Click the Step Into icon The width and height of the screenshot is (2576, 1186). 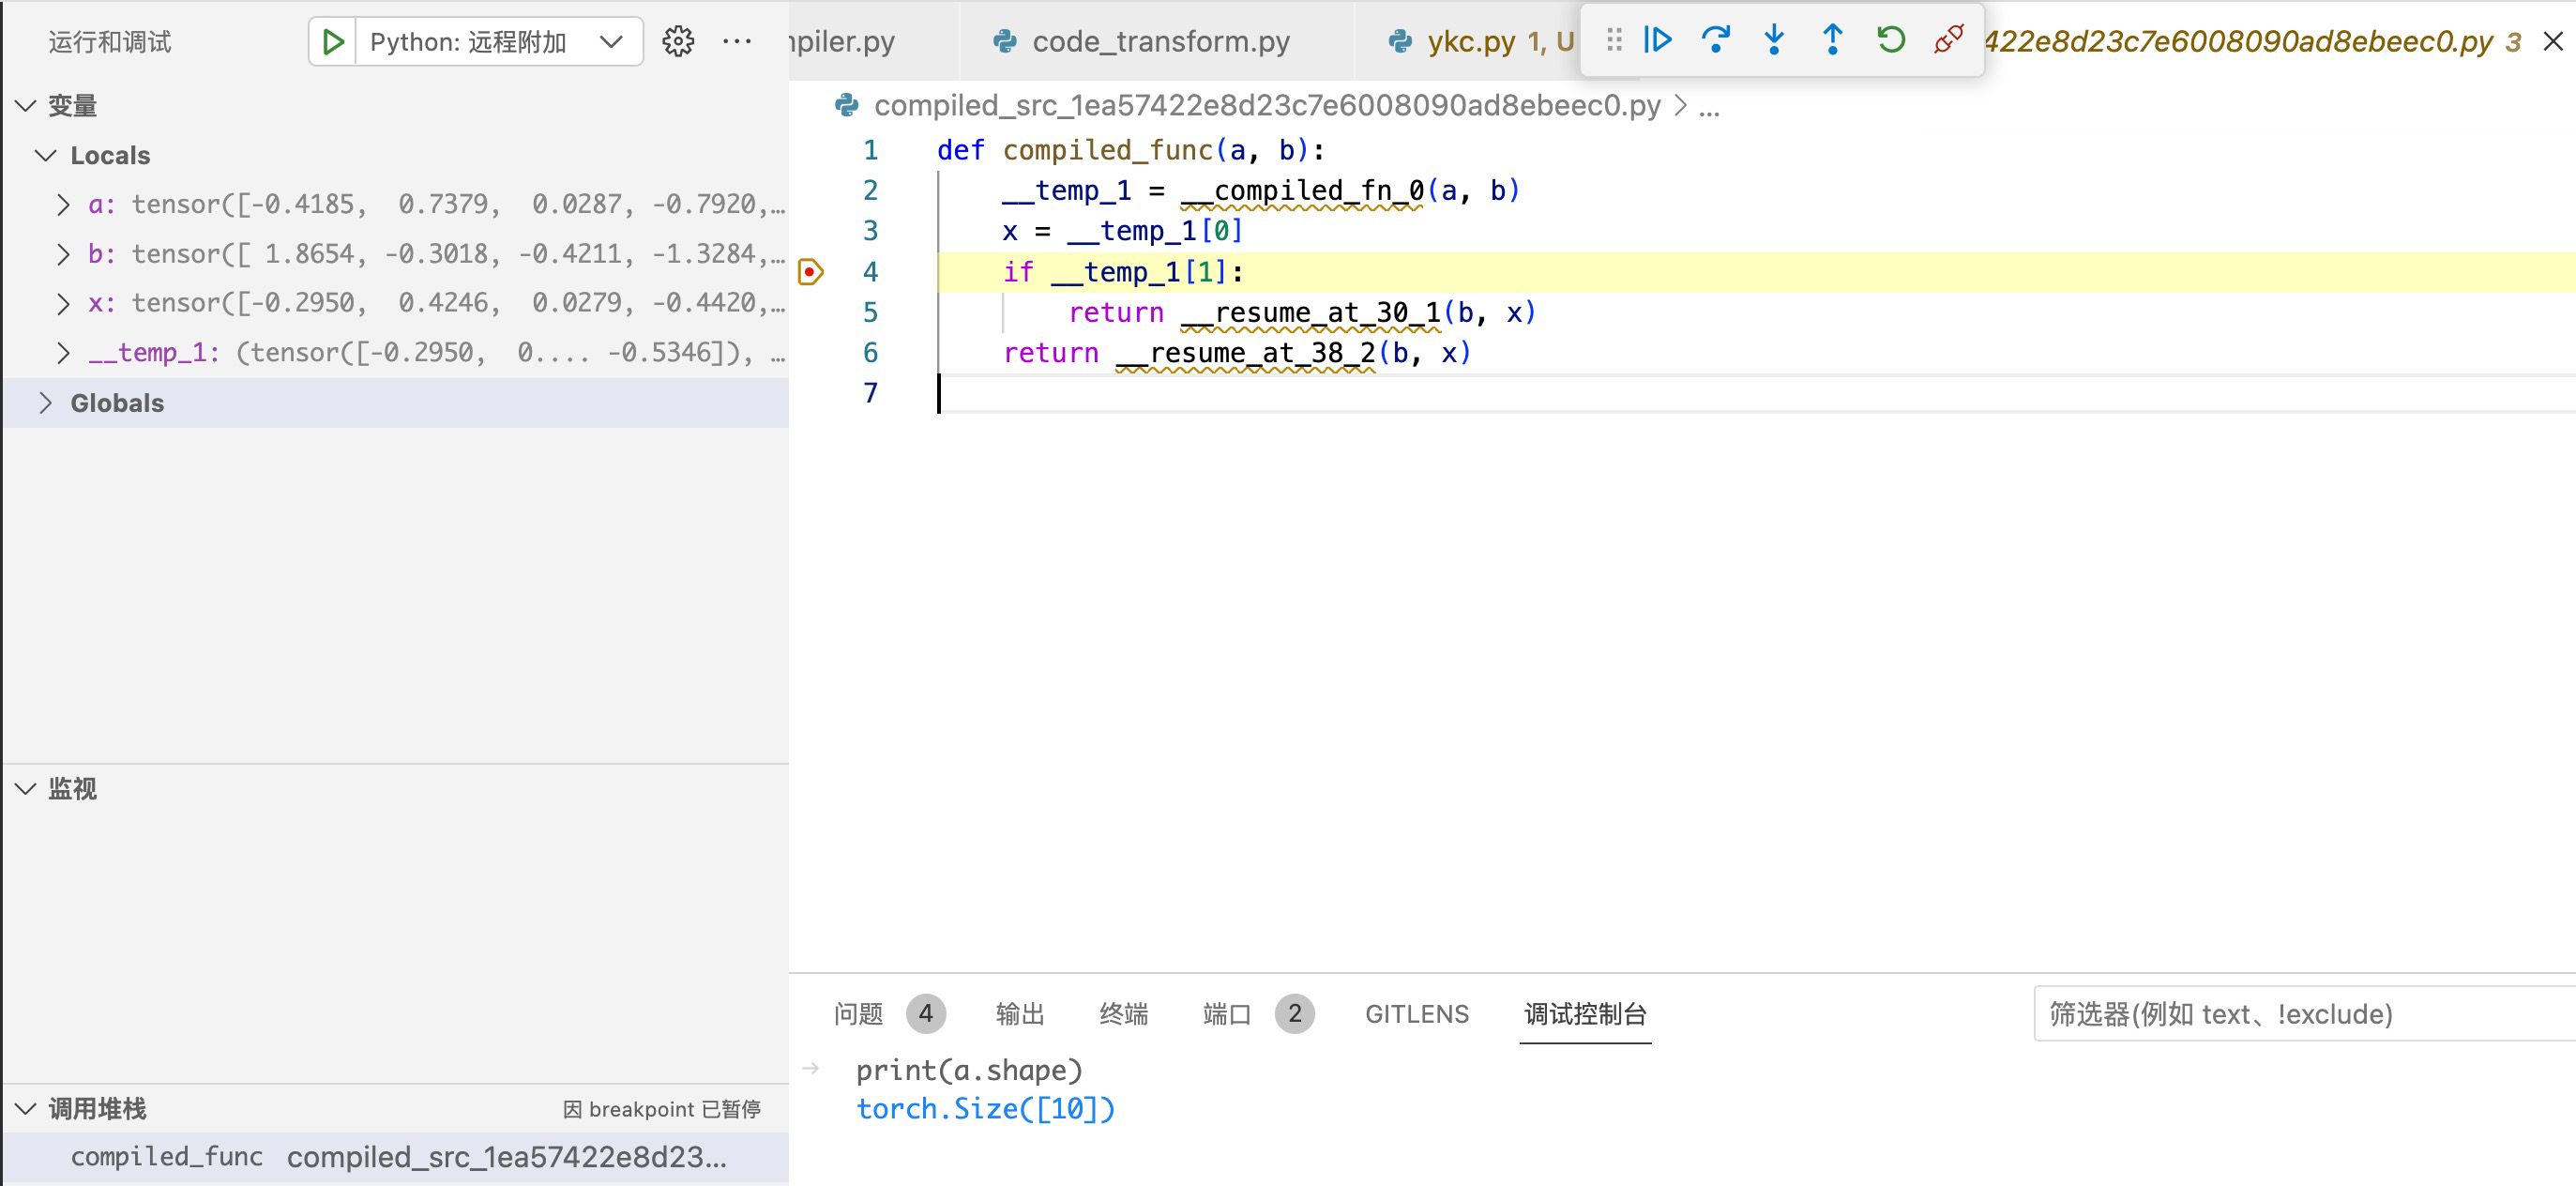pyautogui.click(x=1774, y=40)
